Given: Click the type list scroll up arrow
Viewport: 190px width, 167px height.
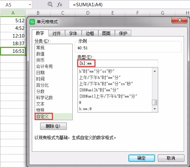Looking at the screenshot, I should click(x=155, y=71).
